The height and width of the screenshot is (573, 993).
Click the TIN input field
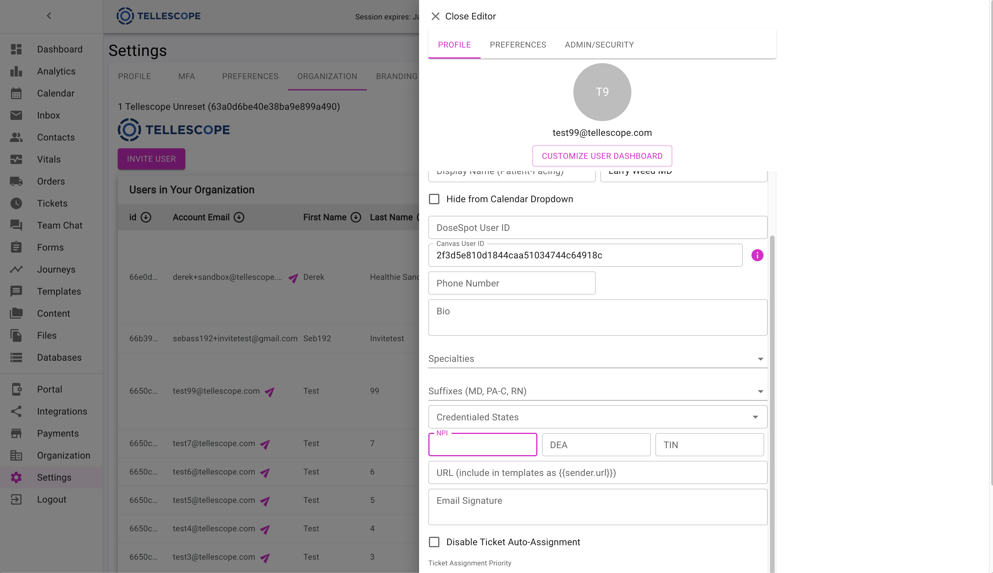709,445
